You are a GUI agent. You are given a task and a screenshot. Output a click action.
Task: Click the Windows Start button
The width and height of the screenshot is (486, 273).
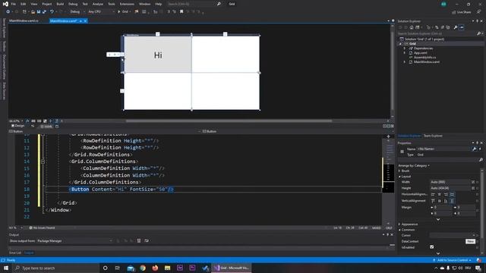tap(6, 268)
